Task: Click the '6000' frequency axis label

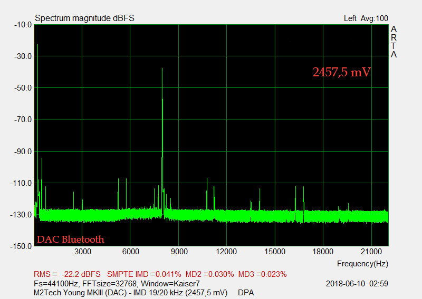Action: coord(130,252)
